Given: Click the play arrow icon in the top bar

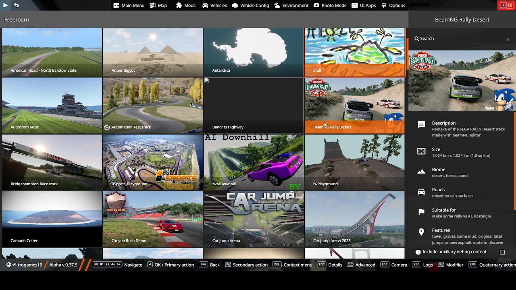Looking at the screenshot, I should pos(5,5).
